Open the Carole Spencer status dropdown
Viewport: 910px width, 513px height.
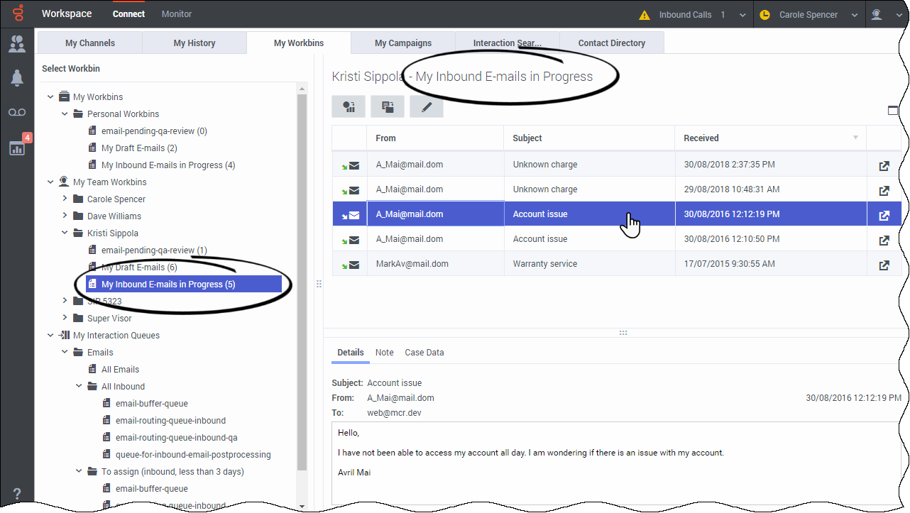point(853,15)
